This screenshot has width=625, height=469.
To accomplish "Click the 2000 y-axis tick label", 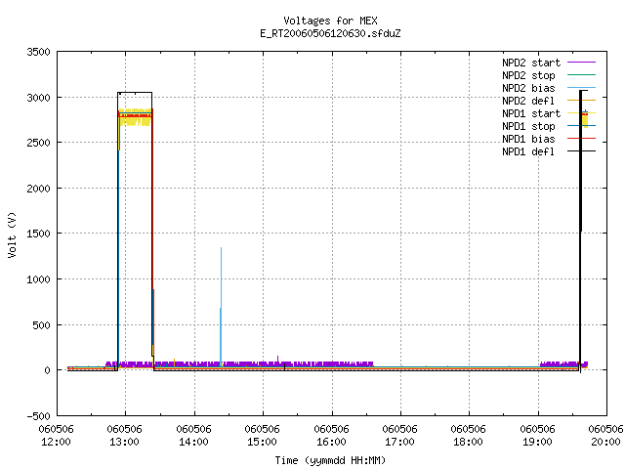I will [39, 189].
